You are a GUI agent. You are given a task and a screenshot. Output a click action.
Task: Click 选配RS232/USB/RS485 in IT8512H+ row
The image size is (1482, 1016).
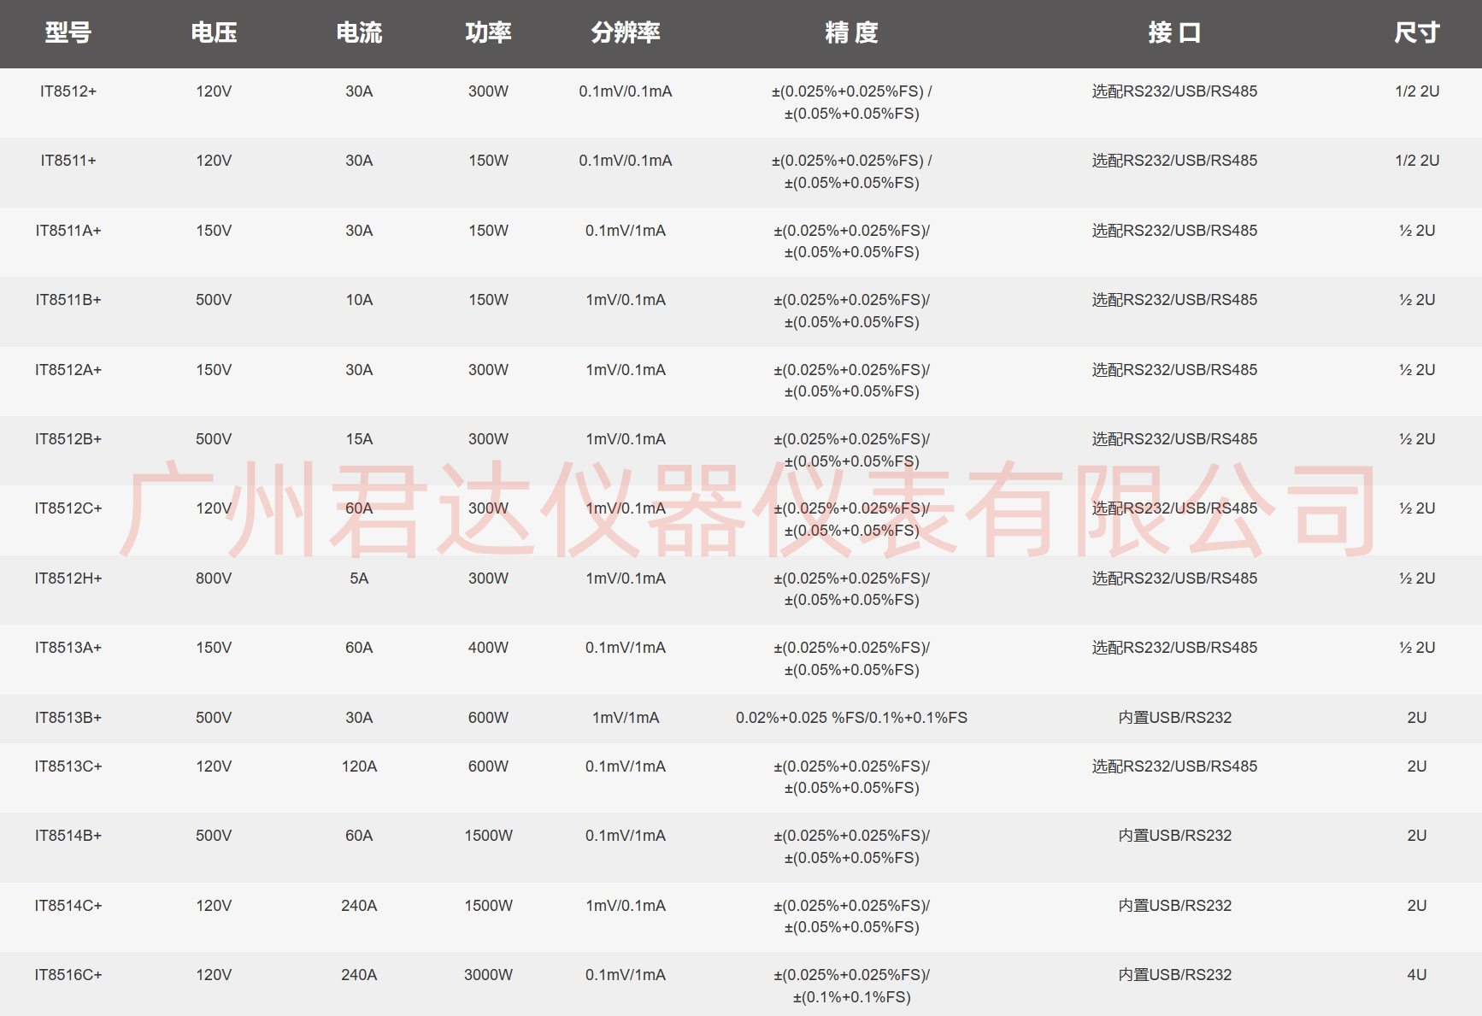tap(1174, 578)
